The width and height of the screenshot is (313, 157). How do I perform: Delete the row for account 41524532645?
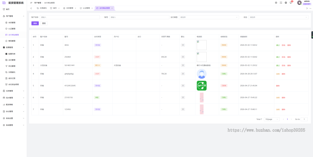tap(278, 86)
